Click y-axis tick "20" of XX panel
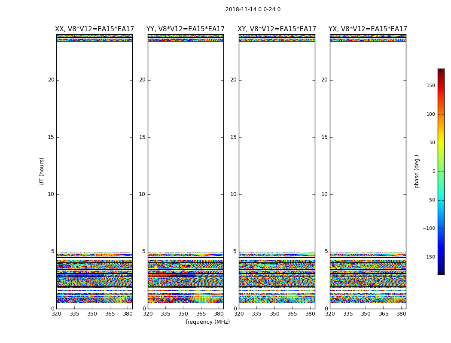The image size is (451, 343). click(51, 80)
